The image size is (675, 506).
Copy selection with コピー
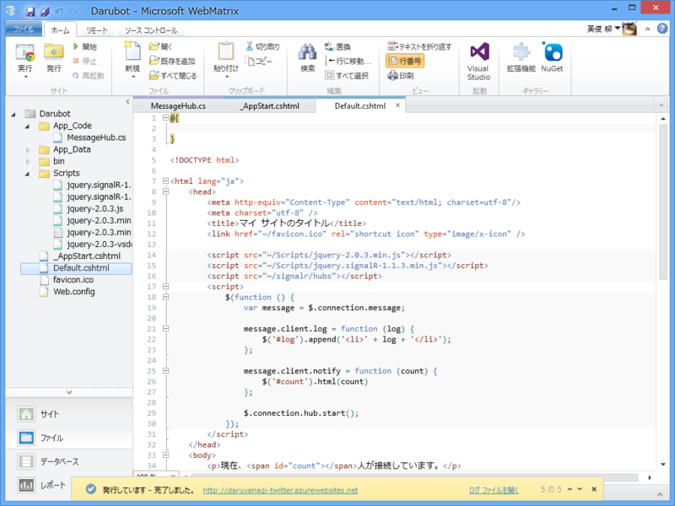(x=259, y=61)
